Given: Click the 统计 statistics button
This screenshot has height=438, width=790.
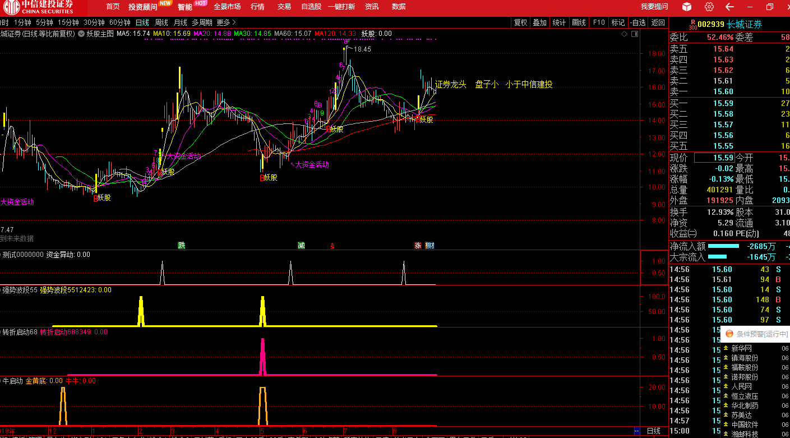Looking at the screenshot, I should [x=559, y=23].
